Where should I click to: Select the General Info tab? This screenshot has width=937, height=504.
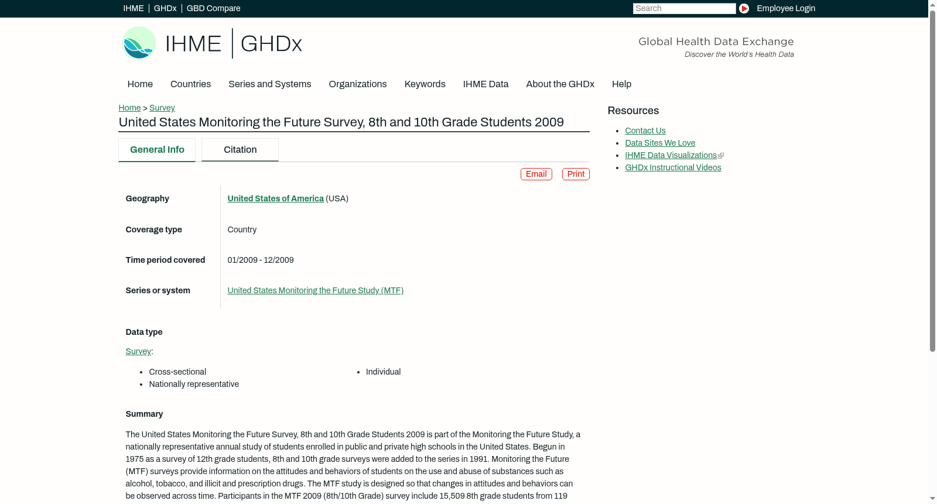(x=157, y=150)
